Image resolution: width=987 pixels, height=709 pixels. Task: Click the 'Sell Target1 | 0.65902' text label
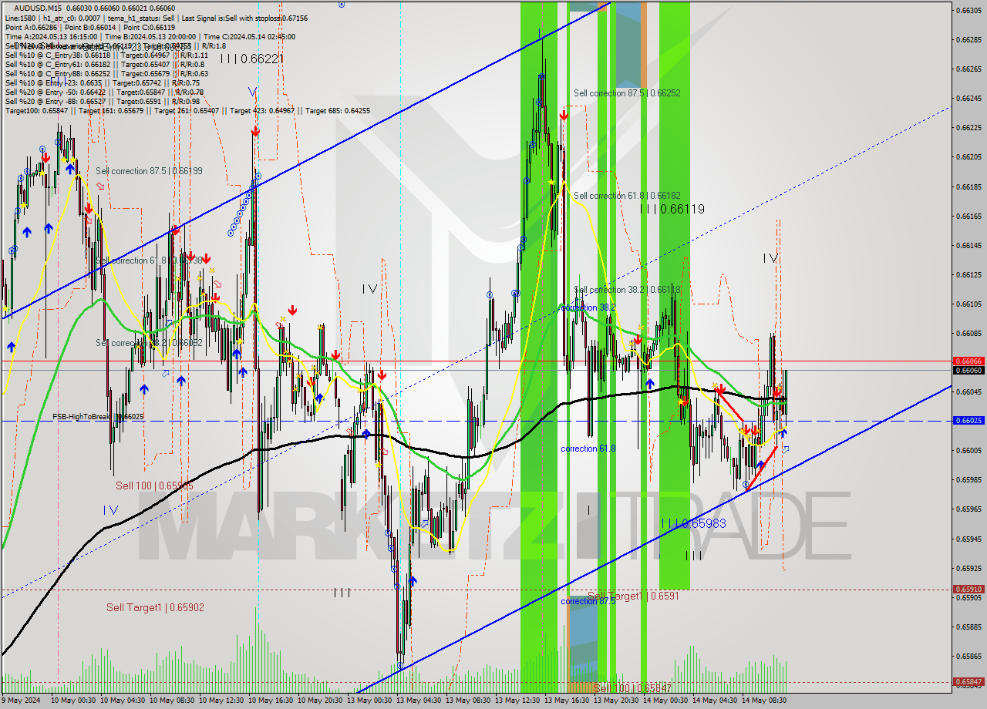pyautogui.click(x=157, y=607)
